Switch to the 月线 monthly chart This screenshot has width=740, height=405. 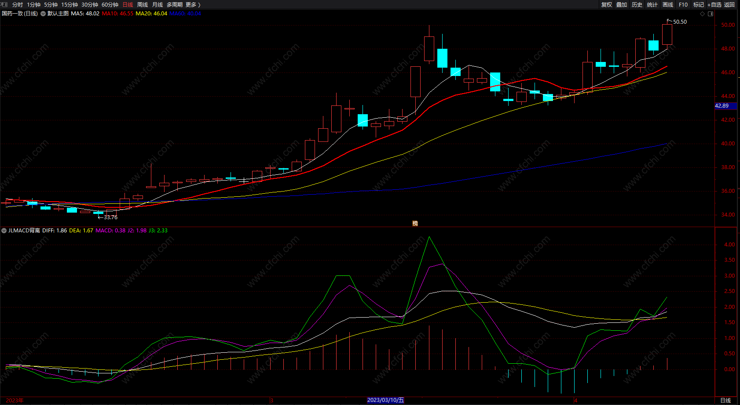pyautogui.click(x=158, y=4)
